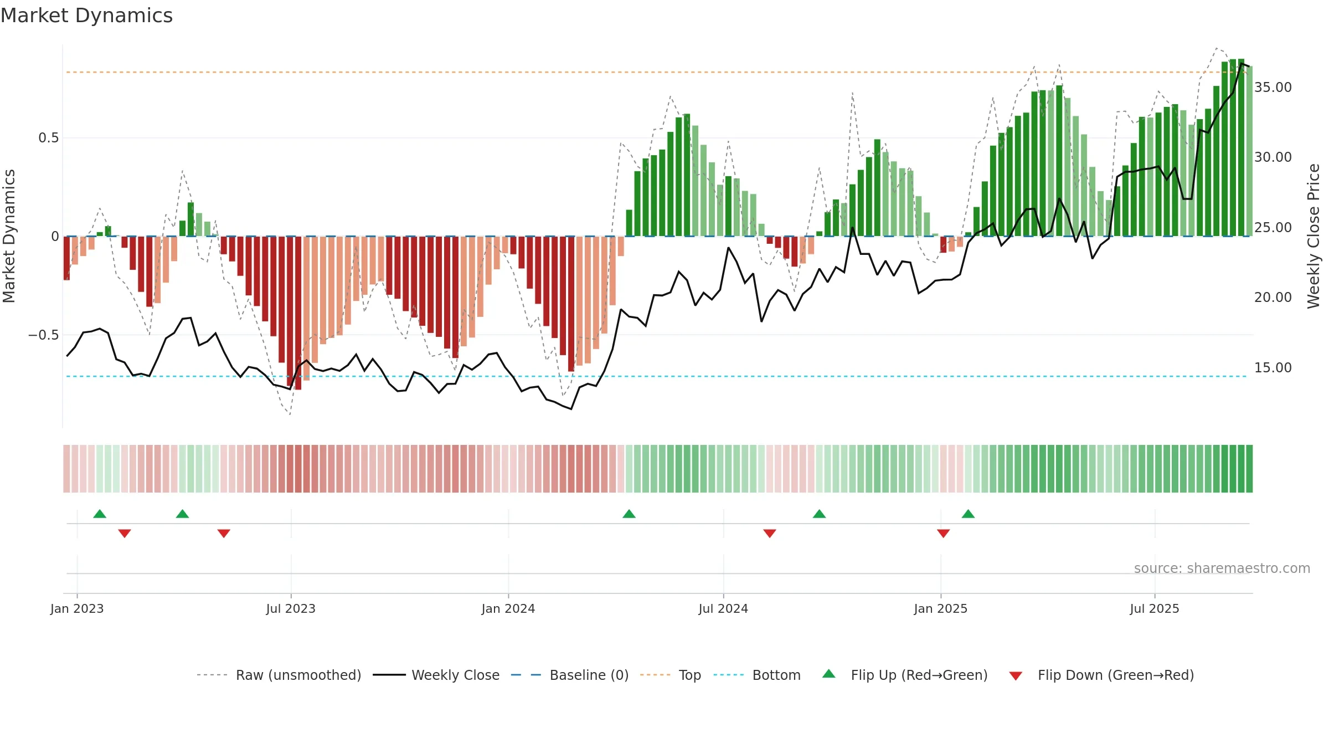Toggle the Bottom legend entry
1329x748 pixels.
click(757, 675)
